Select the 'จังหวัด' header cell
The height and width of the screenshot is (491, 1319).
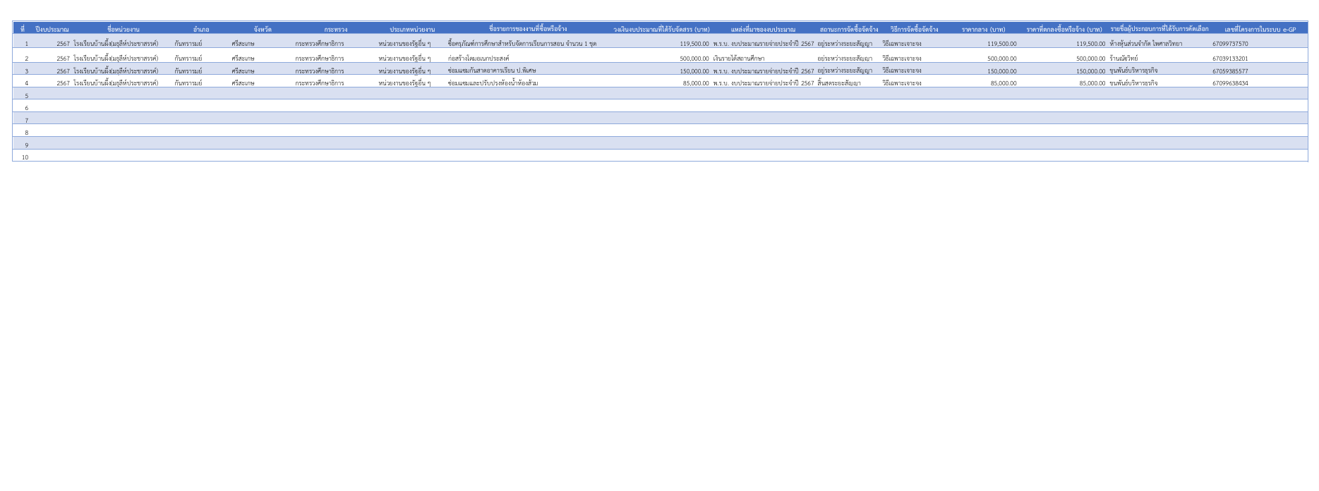(263, 30)
